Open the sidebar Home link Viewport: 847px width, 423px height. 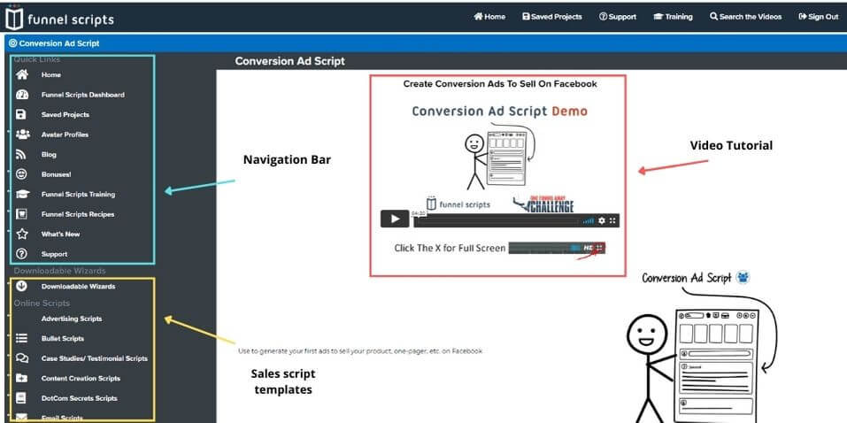pyautogui.click(x=51, y=75)
